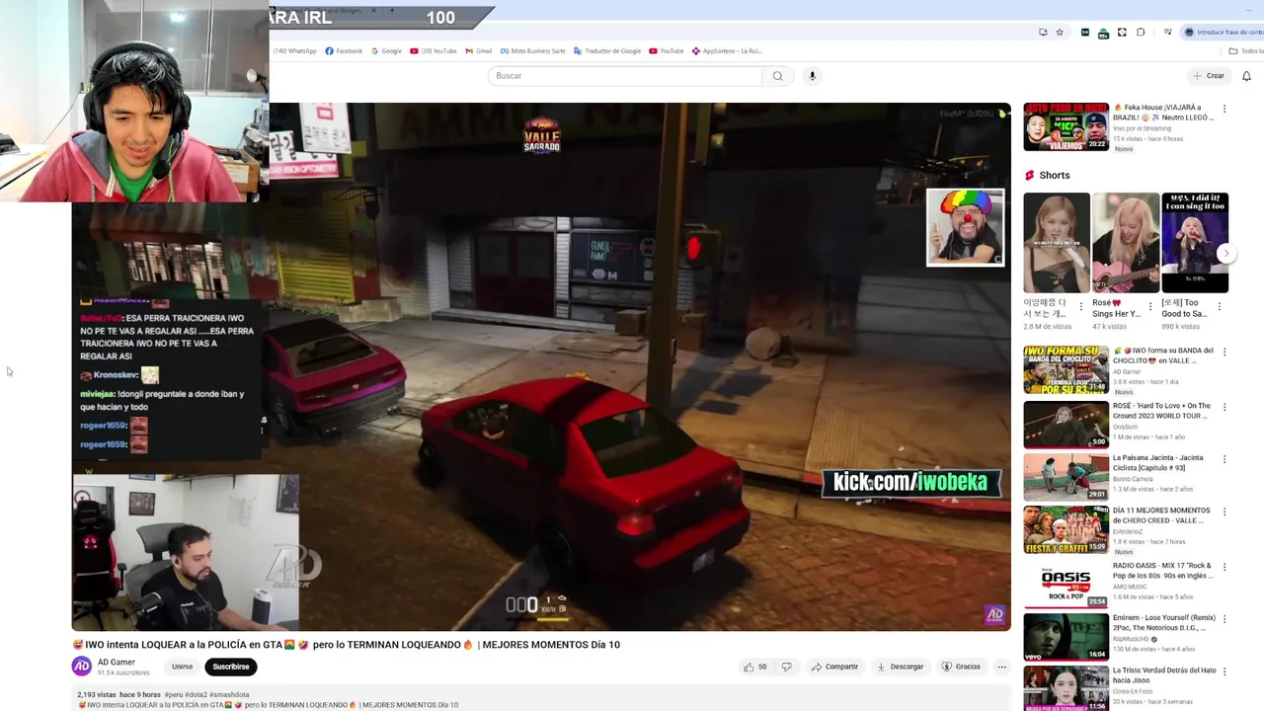Screen dimensions: 1264x711
Task: Click Shorts section logo icon
Action: pyautogui.click(x=1029, y=175)
